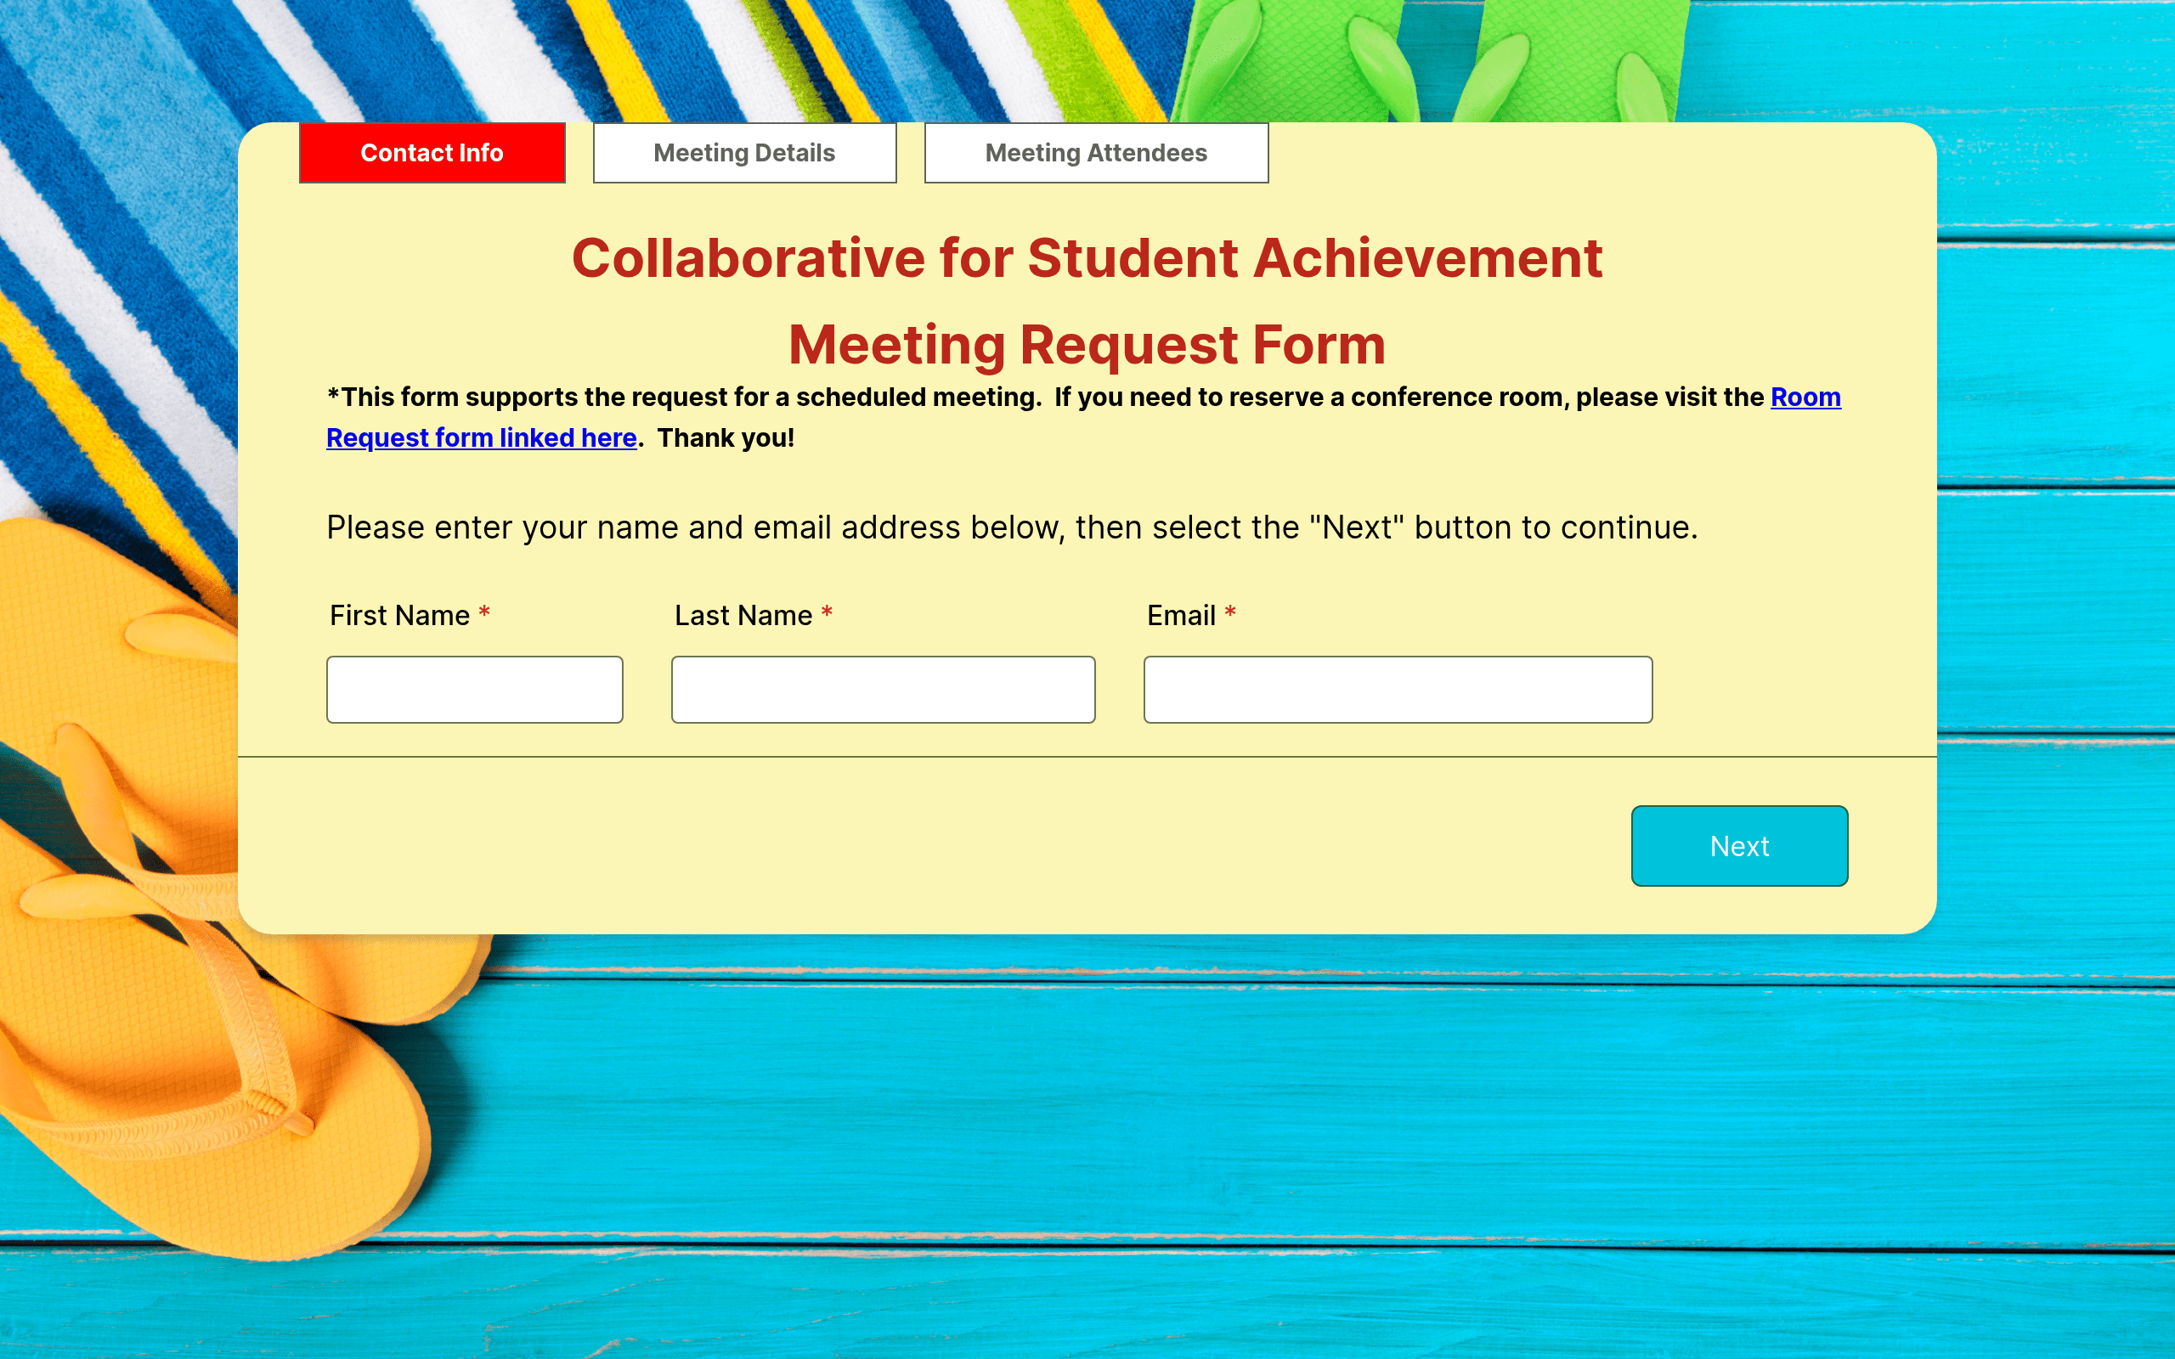
Task: Focus the First Name input field
Action: pyautogui.click(x=475, y=690)
